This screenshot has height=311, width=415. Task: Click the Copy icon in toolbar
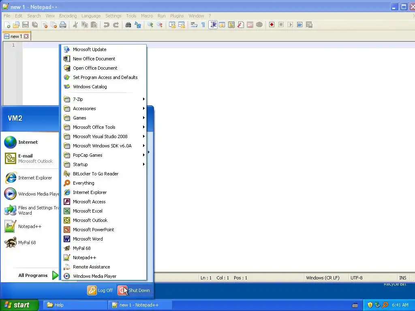85,25
